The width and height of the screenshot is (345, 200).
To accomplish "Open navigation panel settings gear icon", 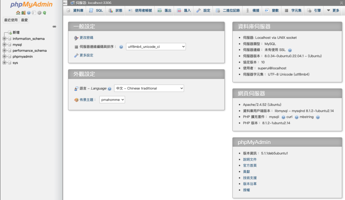I will coord(39,13).
